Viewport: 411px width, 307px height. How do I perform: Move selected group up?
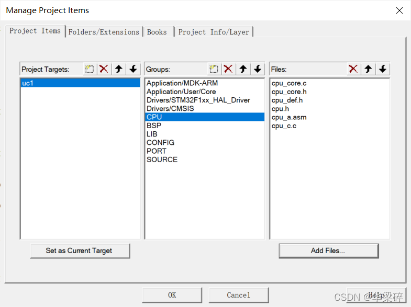point(243,69)
